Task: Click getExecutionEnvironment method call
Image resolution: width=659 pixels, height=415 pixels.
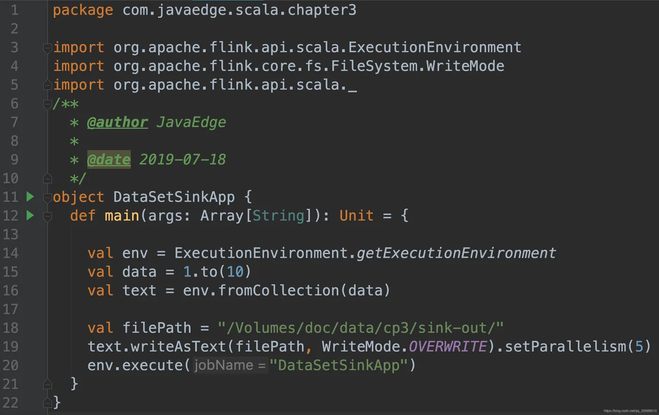Action: 456,253
